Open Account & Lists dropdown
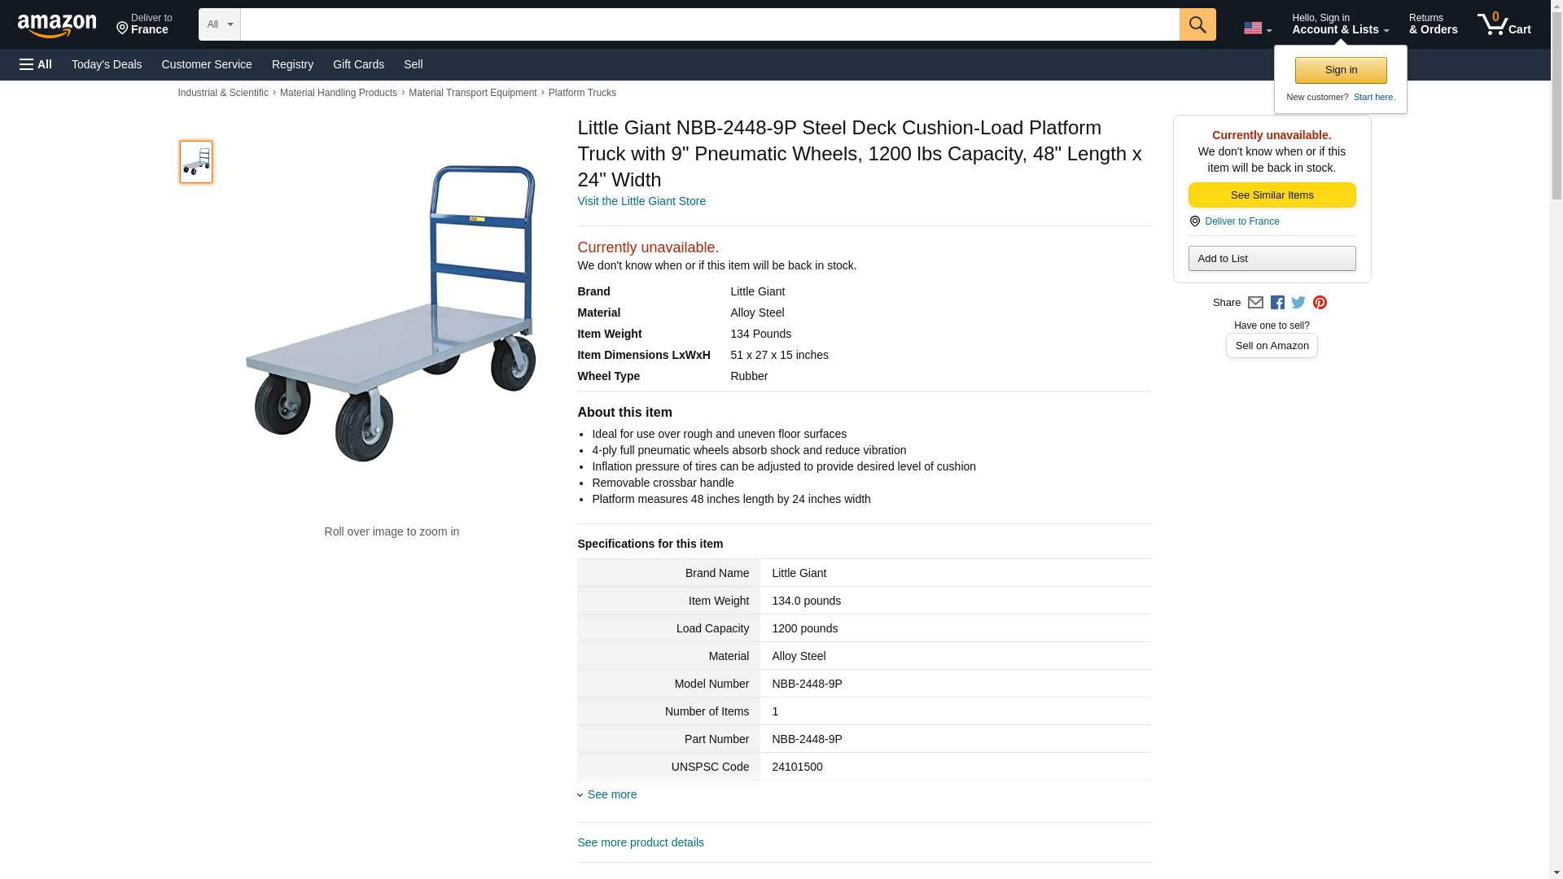Viewport: 1563px width, 879px height. (1340, 24)
